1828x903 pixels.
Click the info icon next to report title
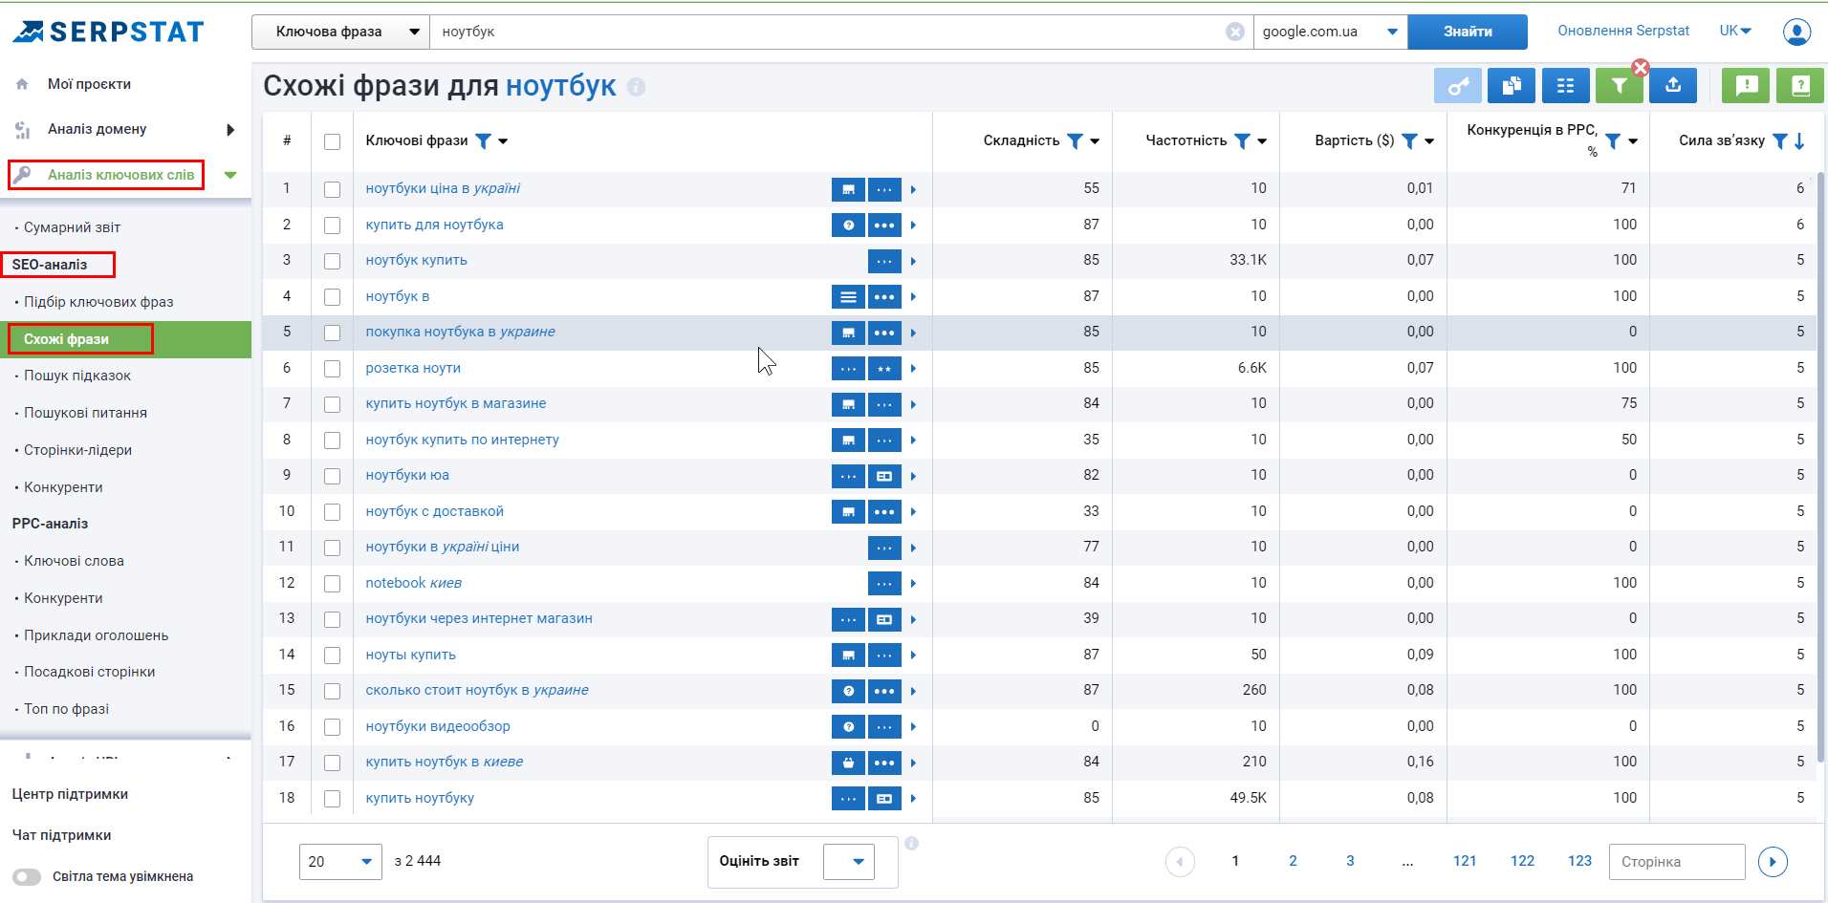tap(637, 87)
